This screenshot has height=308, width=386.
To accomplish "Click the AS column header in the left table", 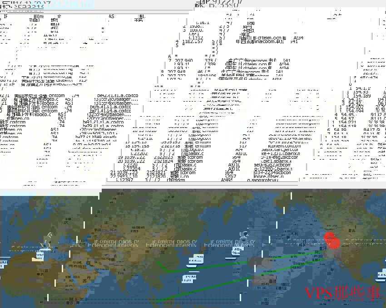I will 112,17.
